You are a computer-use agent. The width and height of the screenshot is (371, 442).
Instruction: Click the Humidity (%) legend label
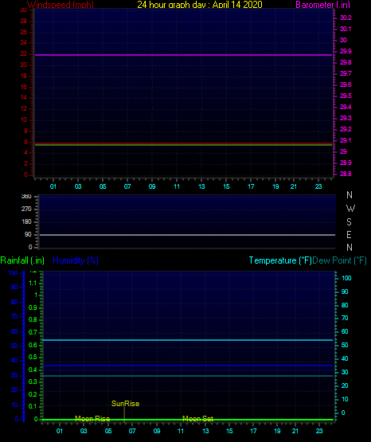pyautogui.click(x=76, y=260)
